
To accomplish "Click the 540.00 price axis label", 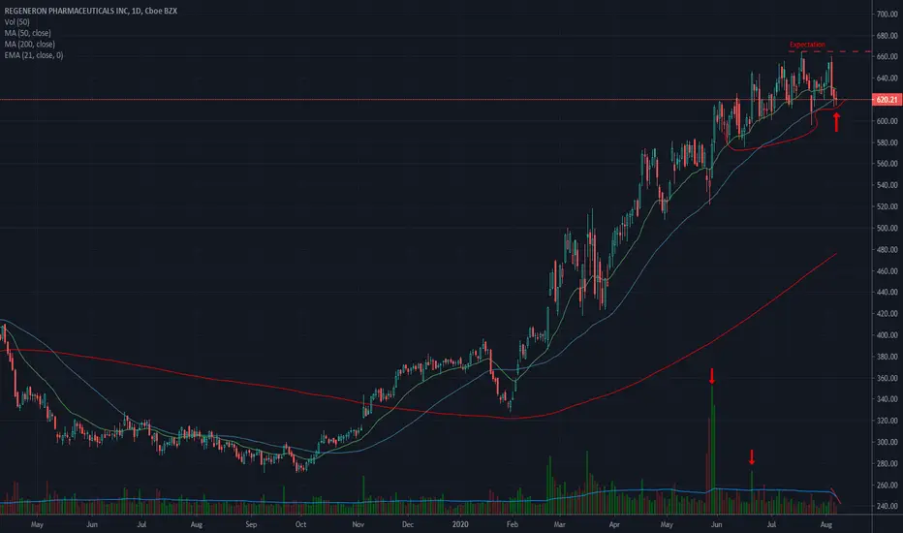I will coord(887,185).
